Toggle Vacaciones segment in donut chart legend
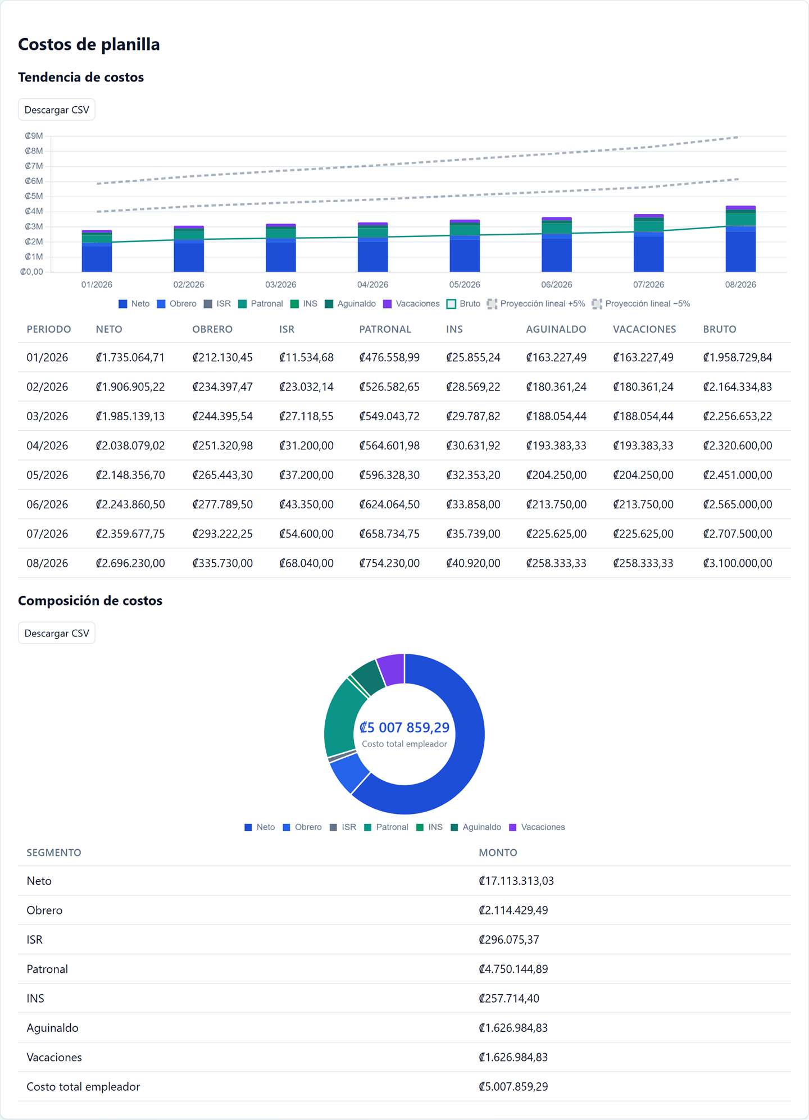Viewport: 809px width, 1120px height. point(537,827)
